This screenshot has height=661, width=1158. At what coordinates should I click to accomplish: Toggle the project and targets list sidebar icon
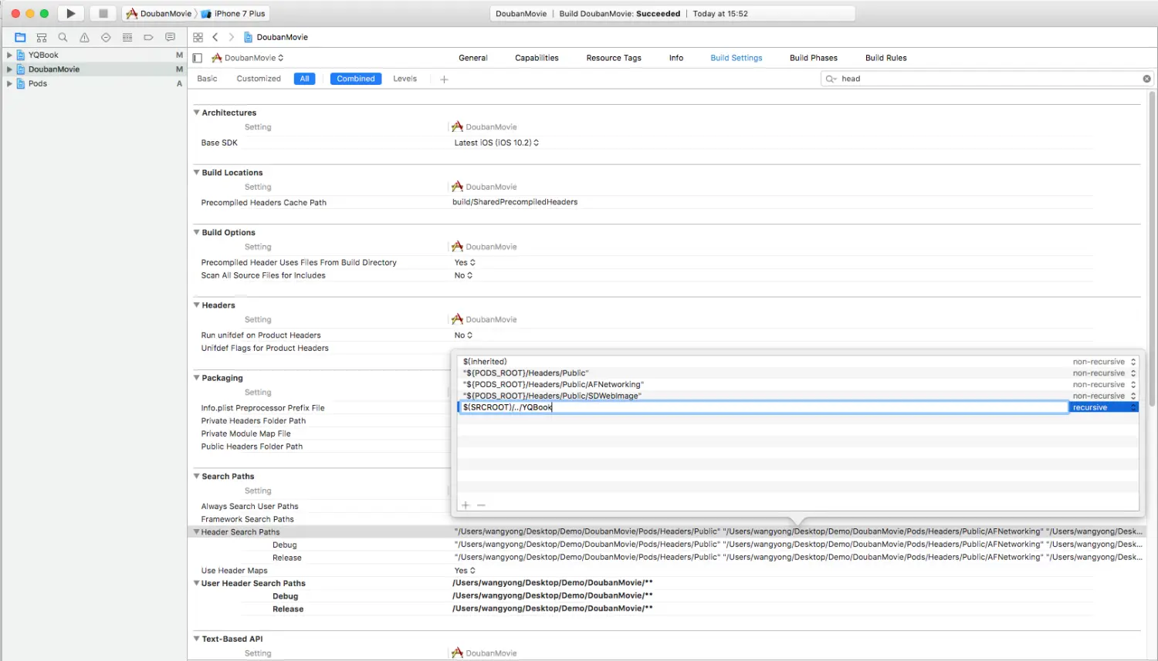point(198,58)
